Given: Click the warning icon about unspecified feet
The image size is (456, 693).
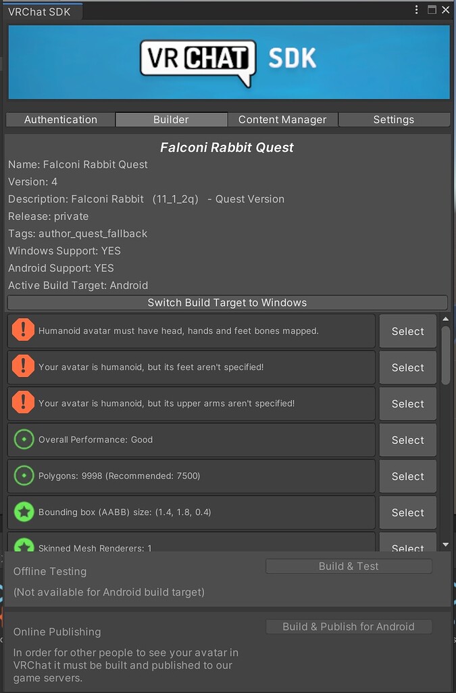Looking at the screenshot, I should (23, 367).
